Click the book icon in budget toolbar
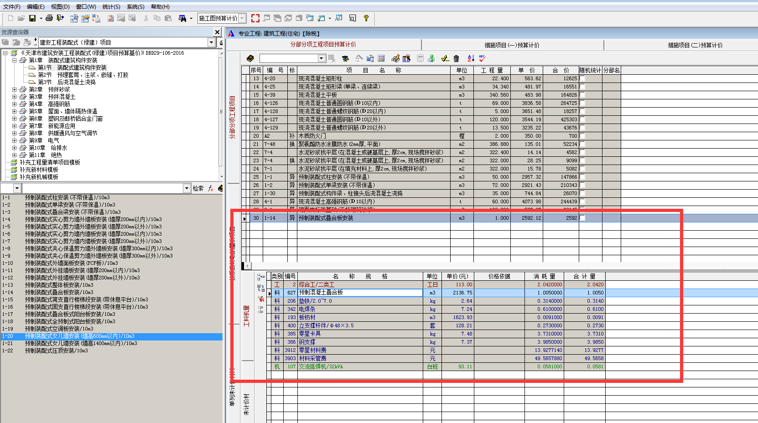 click(x=250, y=58)
